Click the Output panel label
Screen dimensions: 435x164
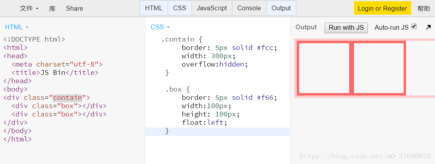coord(306,27)
